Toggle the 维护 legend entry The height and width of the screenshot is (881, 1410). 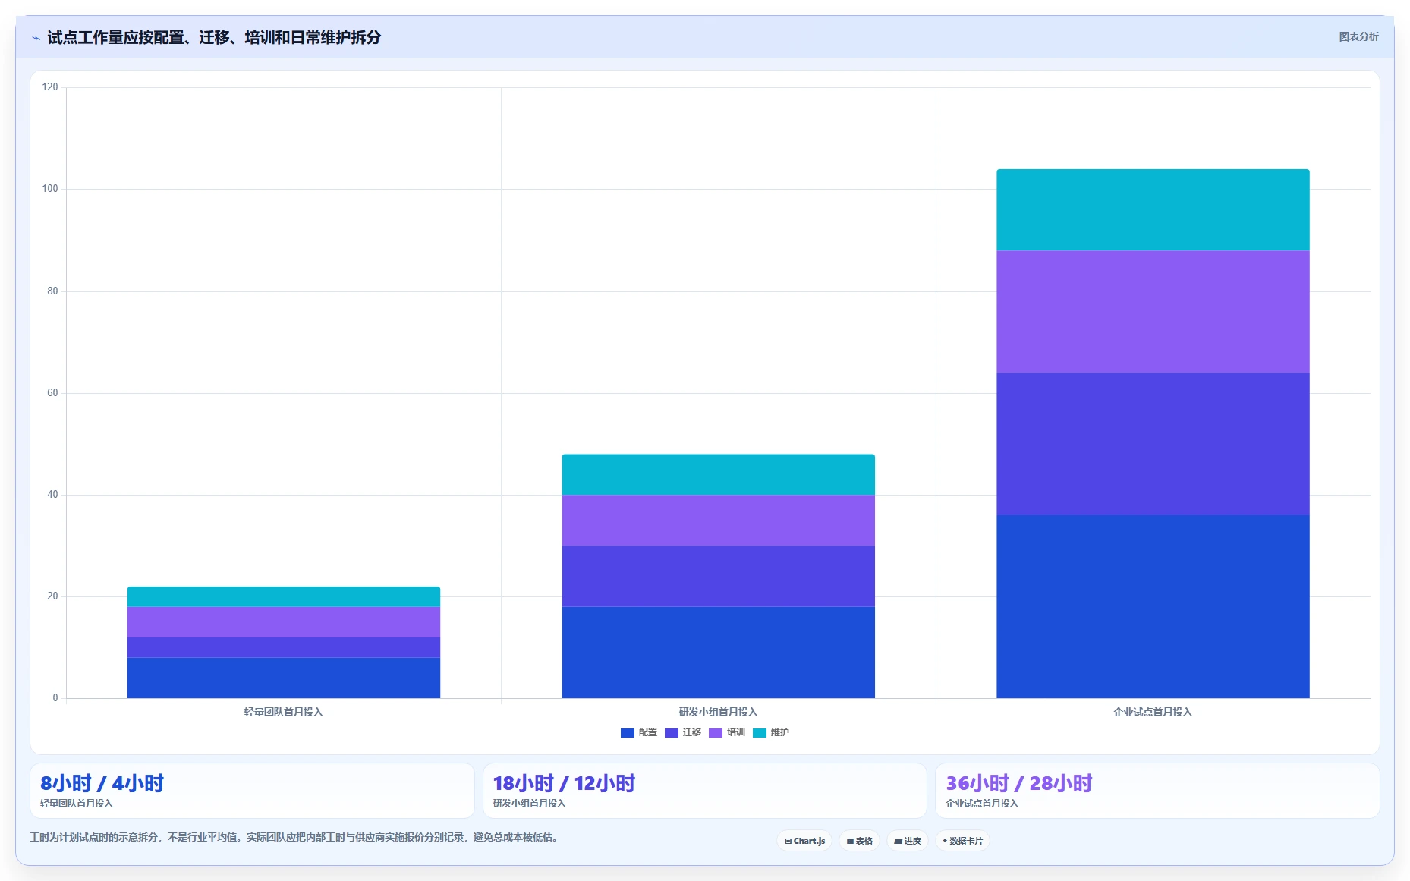(x=771, y=732)
